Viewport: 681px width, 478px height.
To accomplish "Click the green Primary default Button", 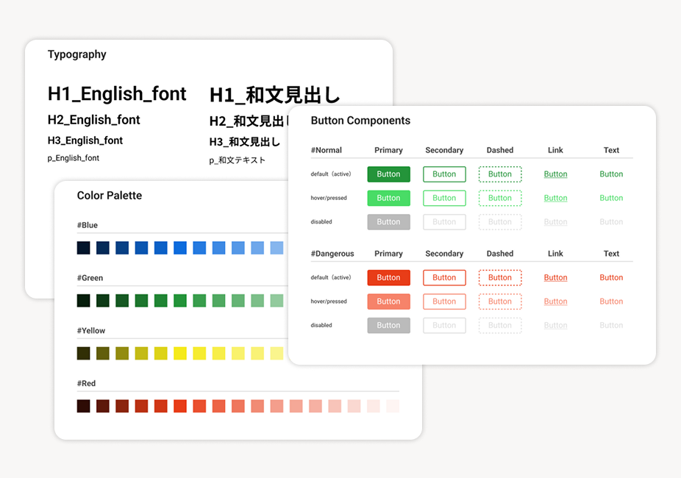I will (x=388, y=174).
